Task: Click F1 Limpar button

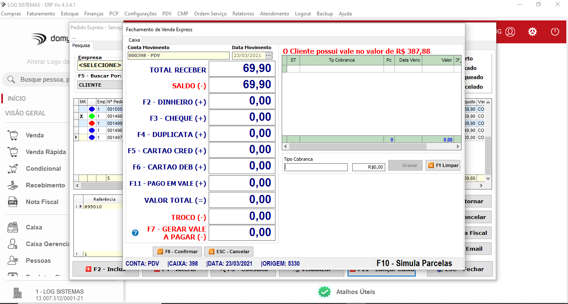Action: pyautogui.click(x=443, y=165)
